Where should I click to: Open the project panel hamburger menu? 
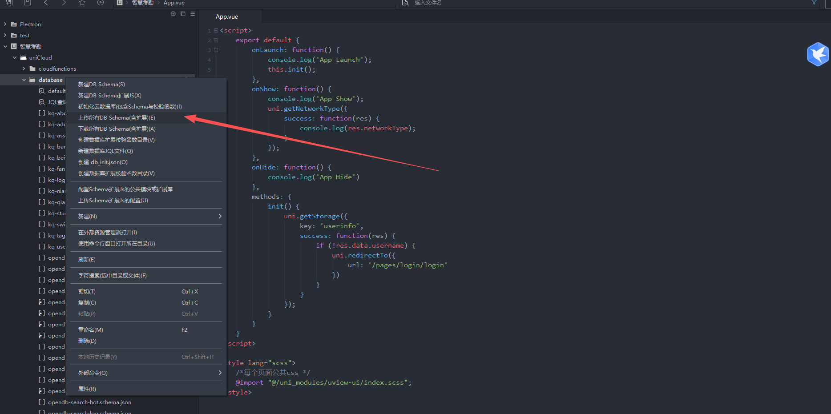(193, 14)
